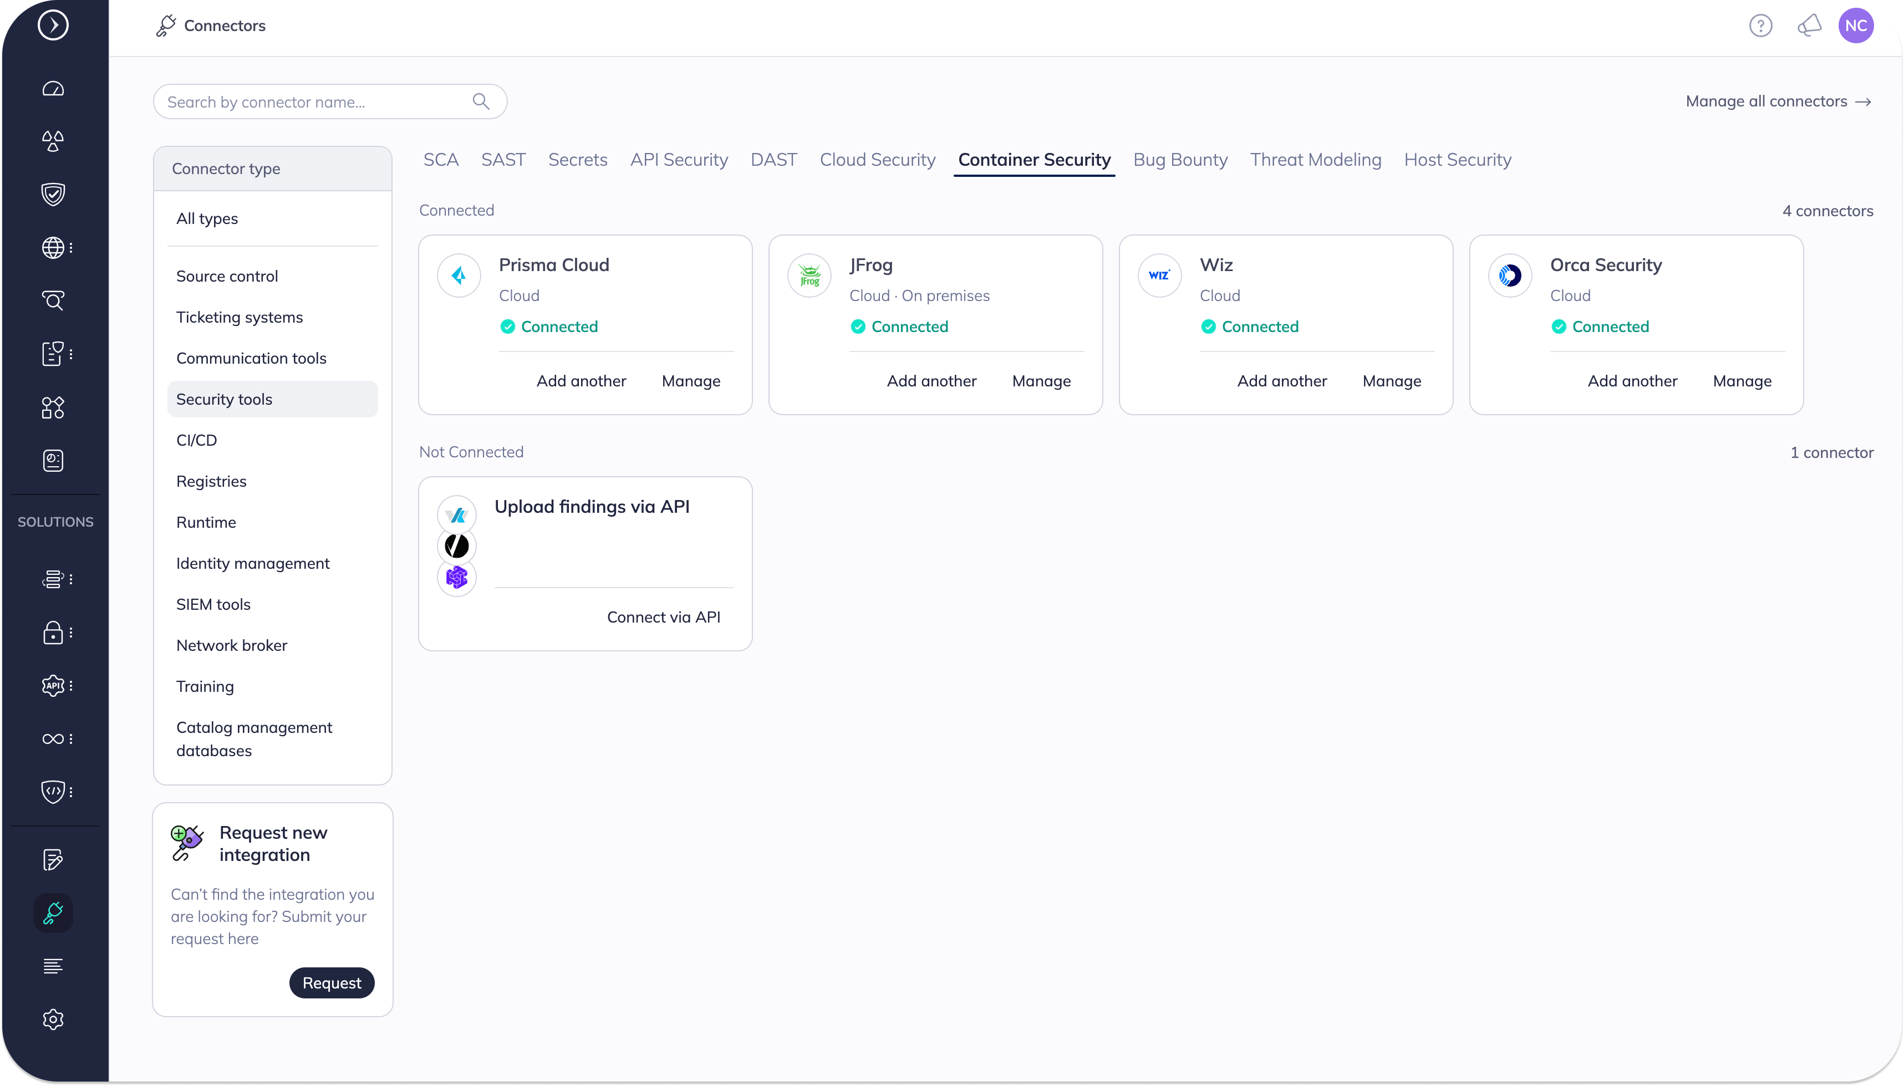Viewport: 1904px width, 1086px height.
Task: Open the global search magnifier icon
Action: [x=53, y=300]
